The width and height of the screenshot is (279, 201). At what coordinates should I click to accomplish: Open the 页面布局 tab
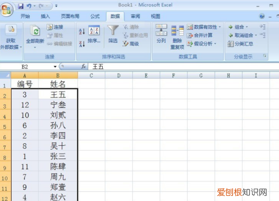(70, 16)
